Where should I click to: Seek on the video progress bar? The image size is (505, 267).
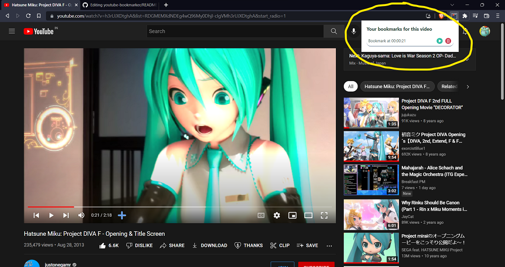tap(180, 207)
